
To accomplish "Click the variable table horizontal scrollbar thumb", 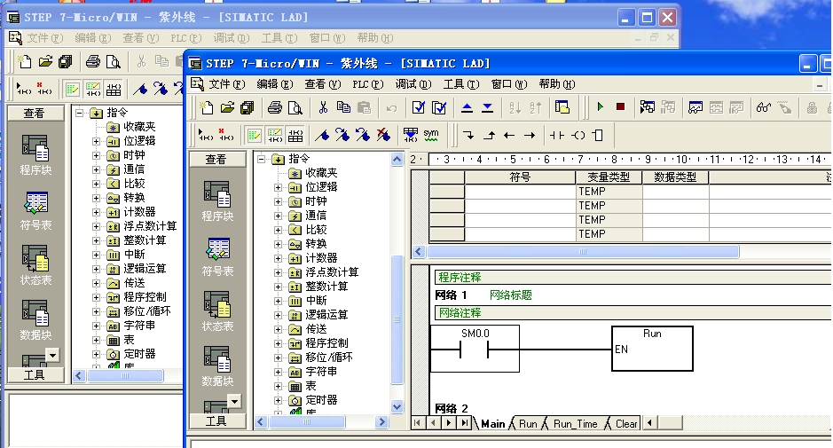I will pos(583,251).
